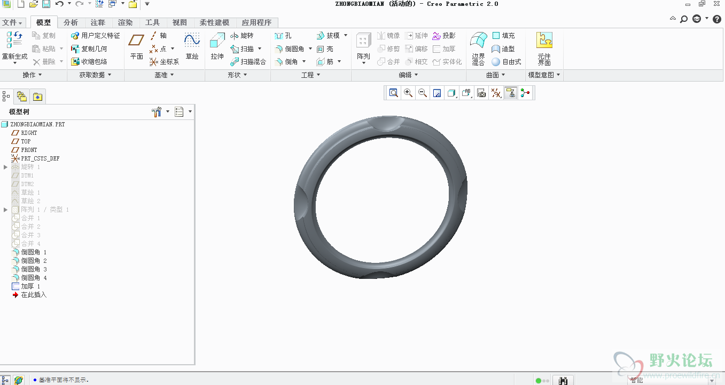Switch to the 渲染 ribbon tab

click(125, 22)
